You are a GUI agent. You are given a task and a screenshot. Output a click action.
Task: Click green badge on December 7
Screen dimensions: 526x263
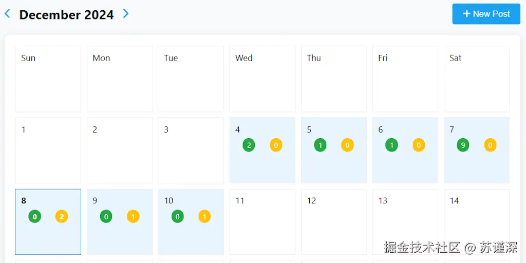point(463,145)
